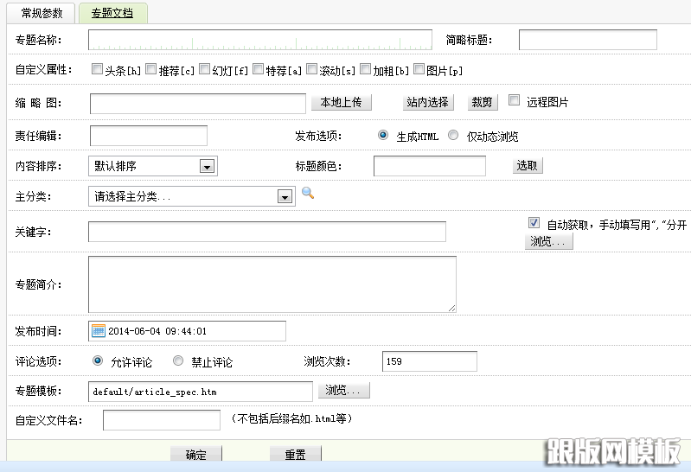Click the magnifier icon beside 主分类
Viewport: 691px width, 472px height.
coord(307,195)
